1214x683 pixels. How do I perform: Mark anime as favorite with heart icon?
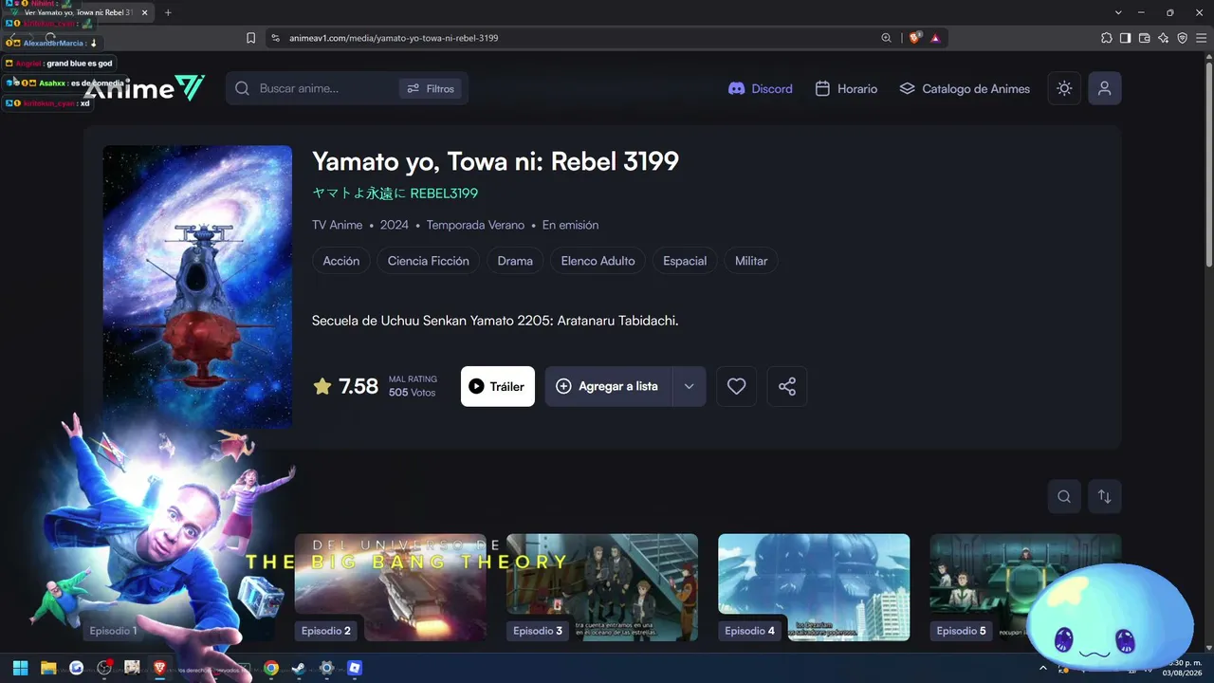point(736,386)
